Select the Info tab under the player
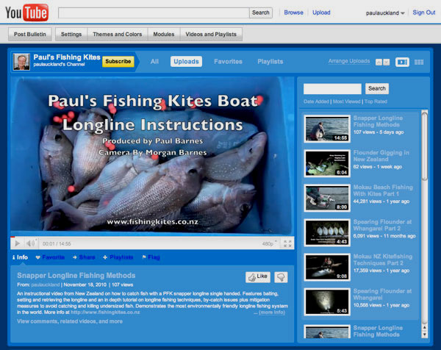Image resolution: width=441 pixels, height=350 pixels. tap(20, 257)
